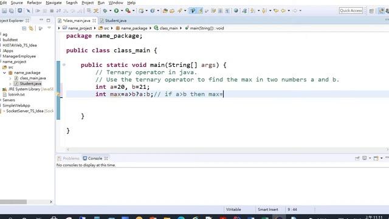The width and height of the screenshot is (389, 219).
Task: Open the Help menu
Action: pos(131,2)
